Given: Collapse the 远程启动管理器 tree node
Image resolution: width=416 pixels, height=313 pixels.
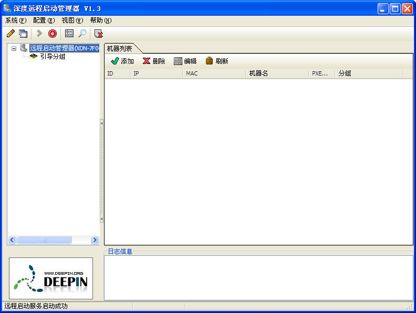Looking at the screenshot, I should [14, 48].
